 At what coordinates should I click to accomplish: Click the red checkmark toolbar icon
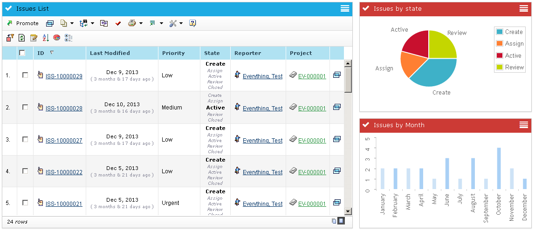pyautogui.click(x=118, y=23)
